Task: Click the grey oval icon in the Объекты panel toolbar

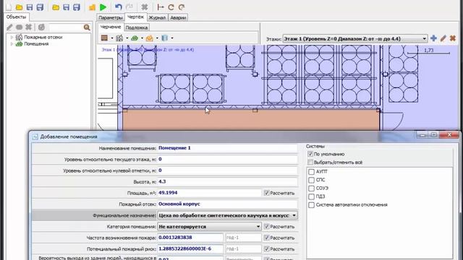Action: click(x=20, y=27)
